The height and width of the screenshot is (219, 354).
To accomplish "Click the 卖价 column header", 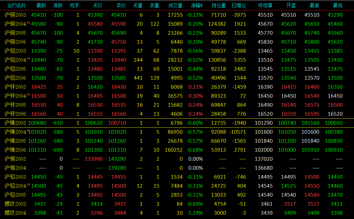I will 121,5.
